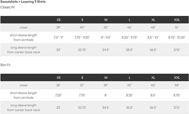189x114 pixels.
Task: Select the 34.5" long sleeve cell in Classic Fit
Action: click(x=106, y=50)
